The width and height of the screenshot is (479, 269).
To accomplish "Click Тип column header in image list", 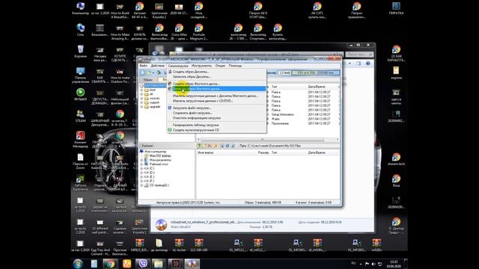I will point(275,87).
